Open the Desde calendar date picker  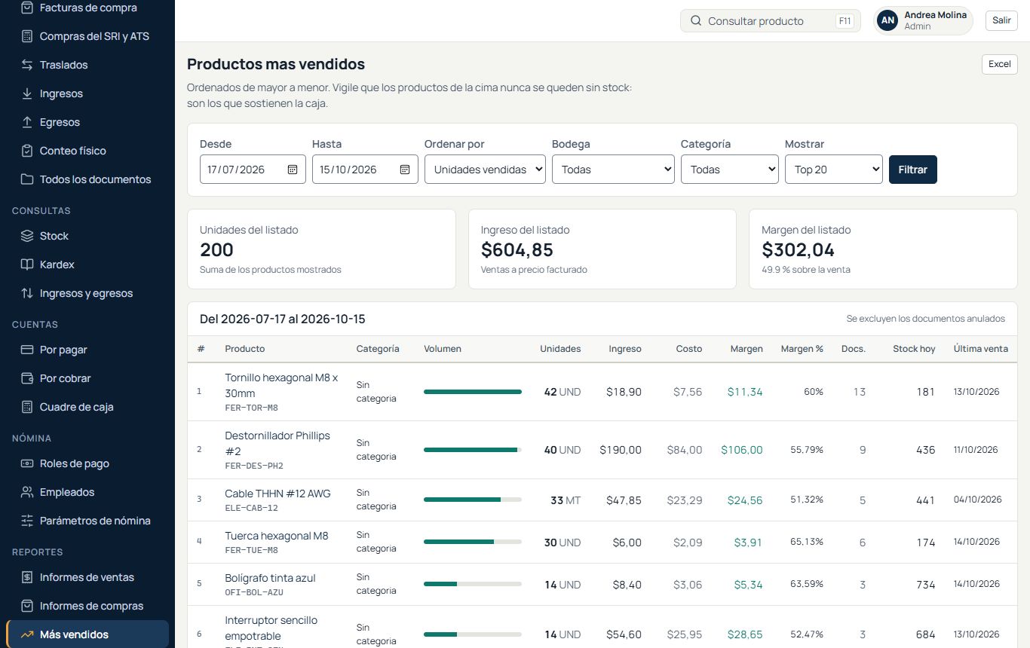pos(293,170)
